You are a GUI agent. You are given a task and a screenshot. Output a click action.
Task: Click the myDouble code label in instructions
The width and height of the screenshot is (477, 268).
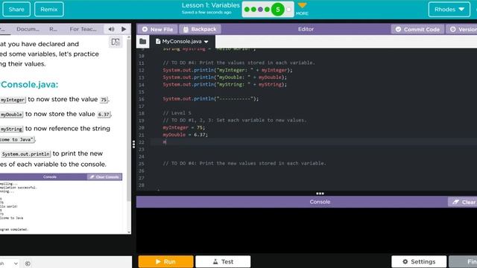click(x=11, y=115)
